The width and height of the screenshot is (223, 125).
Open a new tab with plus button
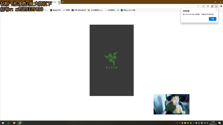point(63,2)
